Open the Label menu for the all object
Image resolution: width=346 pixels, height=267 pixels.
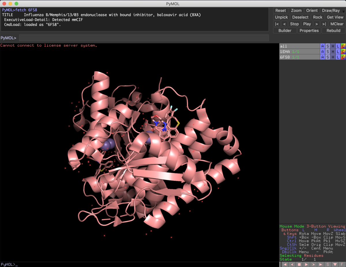[x=338, y=46]
